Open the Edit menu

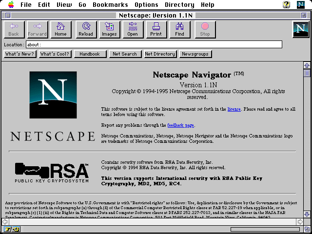tap(44, 4)
